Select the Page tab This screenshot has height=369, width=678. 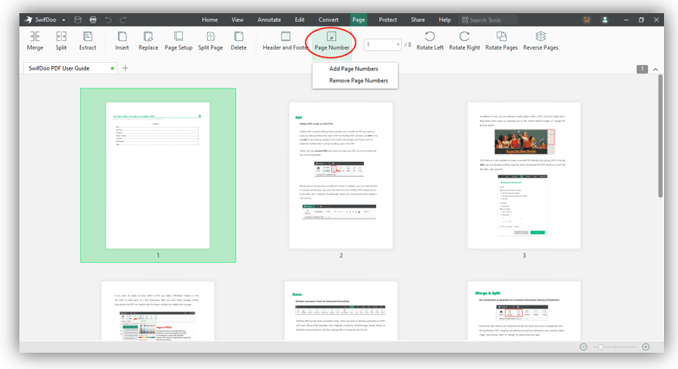click(x=358, y=20)
